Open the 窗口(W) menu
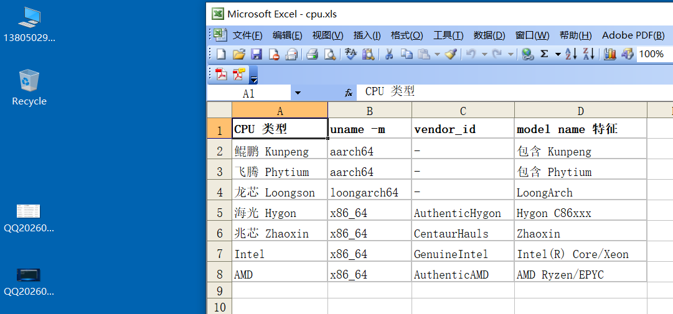The width and height of the screenshot is (673, 314). [x=532, y=35]
